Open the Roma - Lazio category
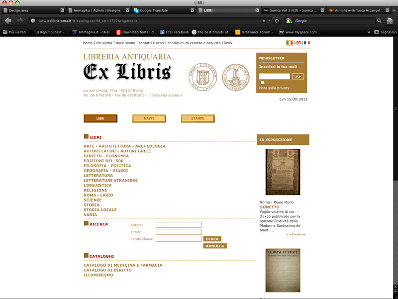 (x=99, y=195)
